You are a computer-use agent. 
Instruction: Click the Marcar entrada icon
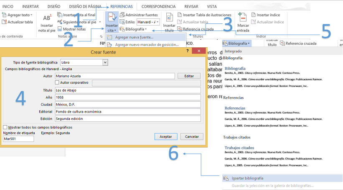pyautogui.click(x=243, y=18)
